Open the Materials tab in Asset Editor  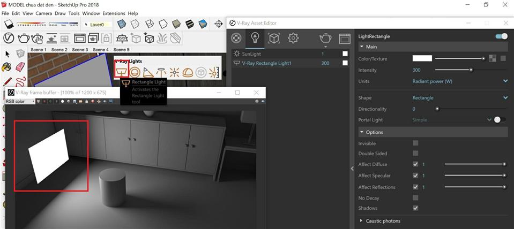tap(236, 38)
